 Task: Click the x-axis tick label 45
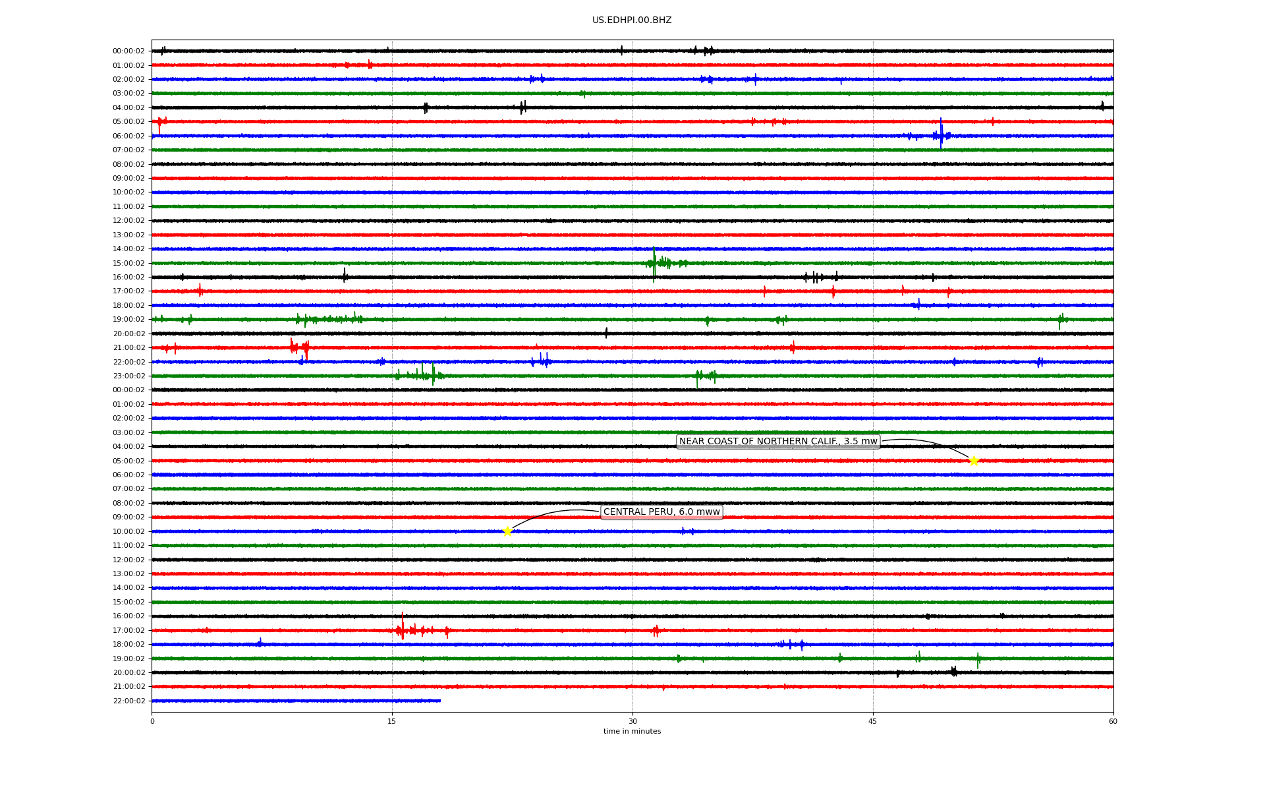(873, 721)
